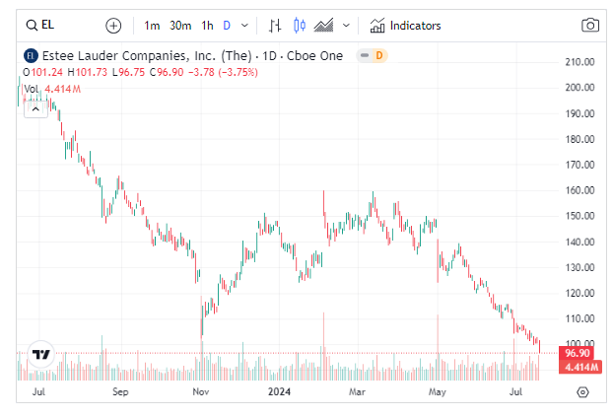
Task: Open chart settings hexagon icon near time axis
Action: point(582,391)
